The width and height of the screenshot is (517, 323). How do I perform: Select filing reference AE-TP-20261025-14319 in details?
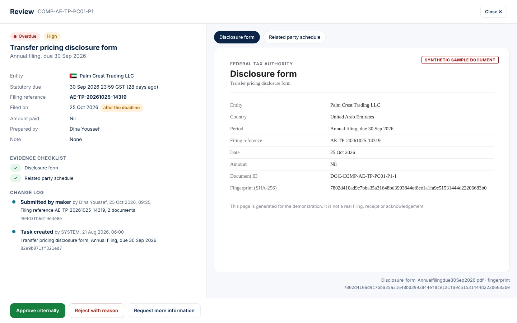98,97
